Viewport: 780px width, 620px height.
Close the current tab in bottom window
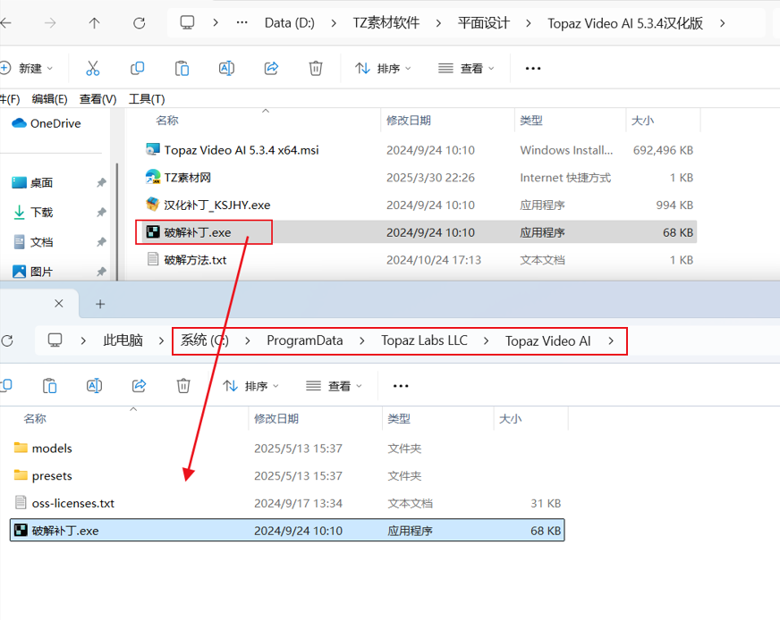point(59,304)
